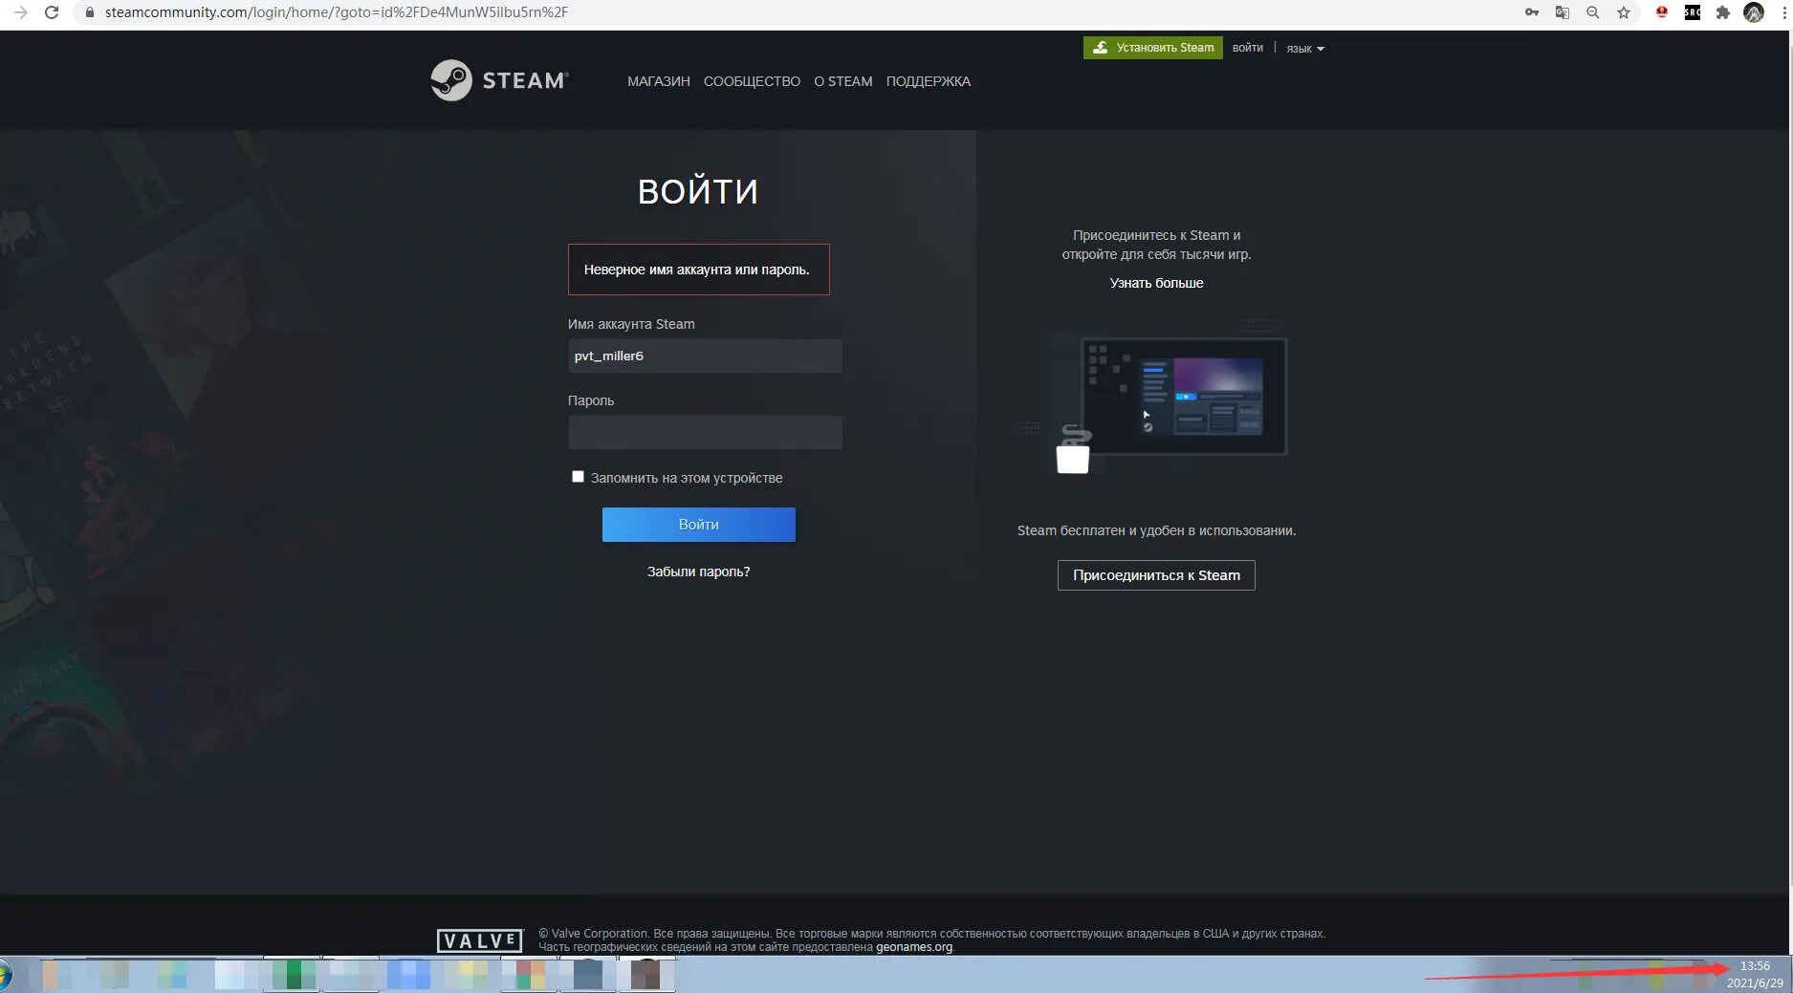The height and width of the screenshot is (993, 1793).
Task: Click the 'ВОЙТИ' page heading
Action: pyautogui.click(x=698, y=192)
